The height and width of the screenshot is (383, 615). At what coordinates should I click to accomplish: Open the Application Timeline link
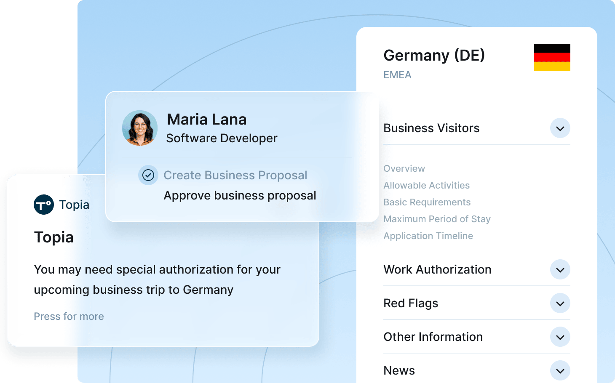428,236
